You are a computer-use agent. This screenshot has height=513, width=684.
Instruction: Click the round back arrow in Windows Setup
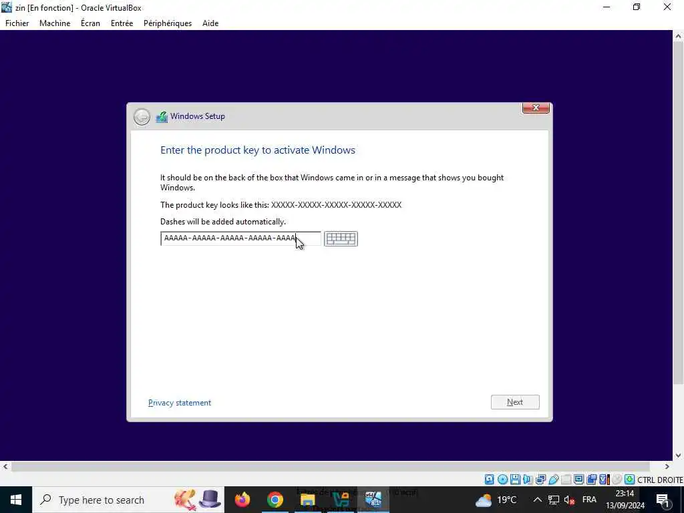click(x=142, y=117)
